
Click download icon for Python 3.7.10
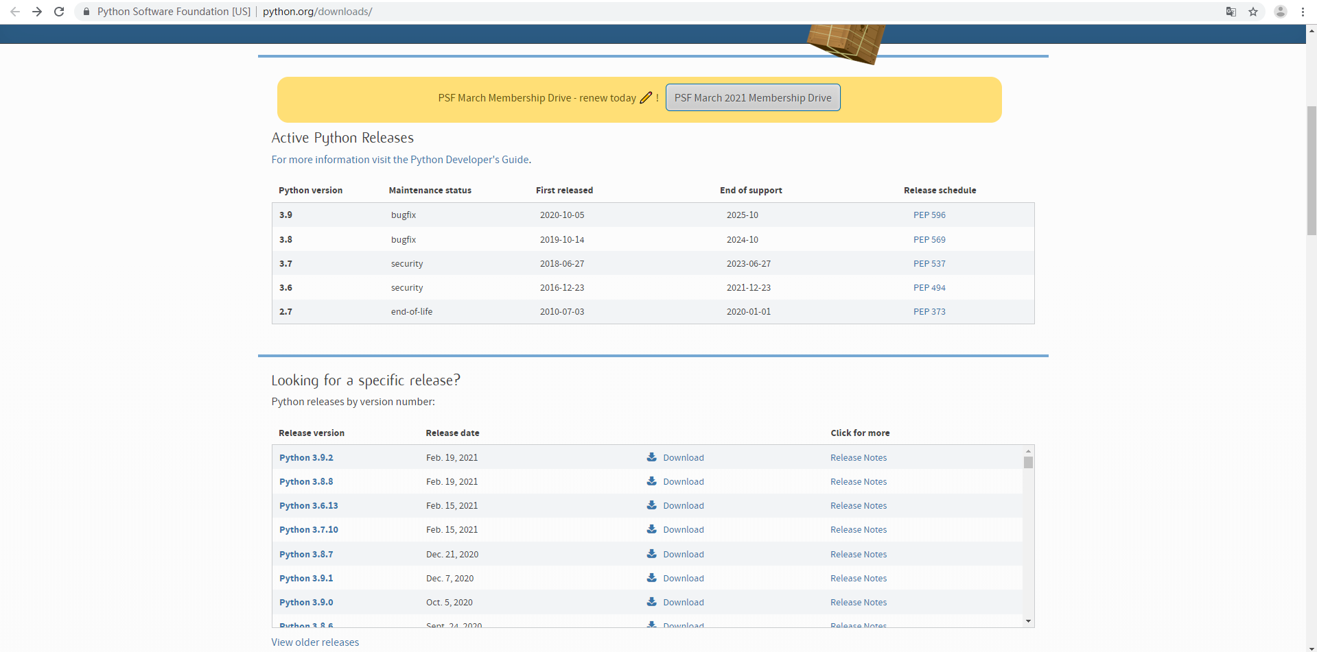pyautogui.click(x=652, y=529)
